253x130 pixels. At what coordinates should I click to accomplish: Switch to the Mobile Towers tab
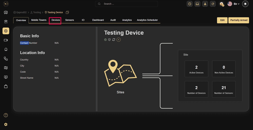39,20
